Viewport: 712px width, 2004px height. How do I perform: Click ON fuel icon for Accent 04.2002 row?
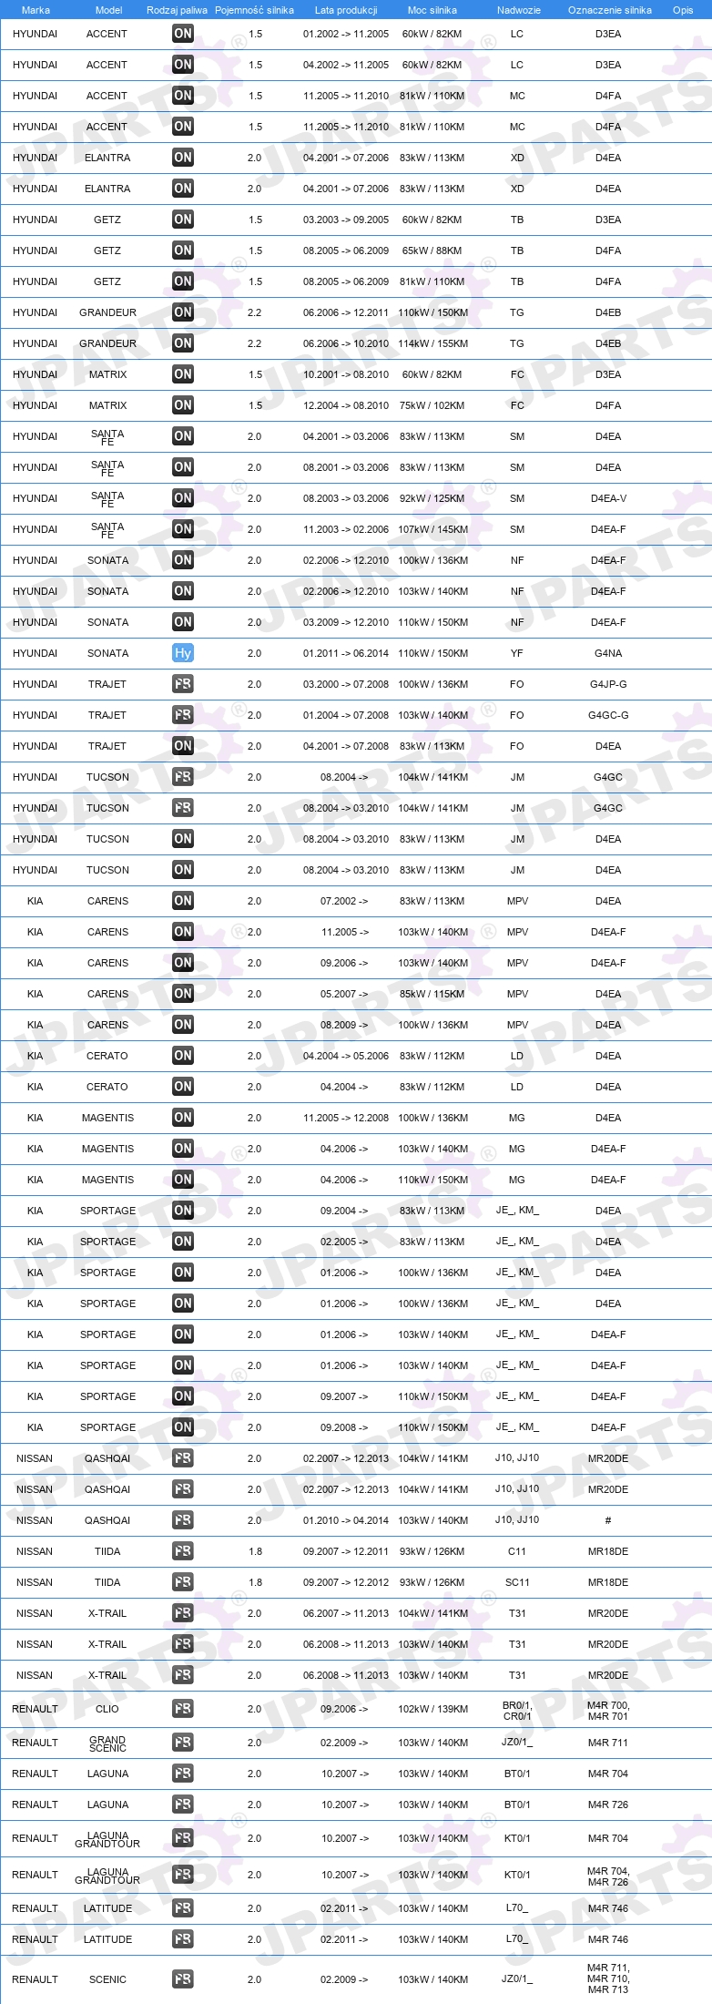[x=183, y=65]
